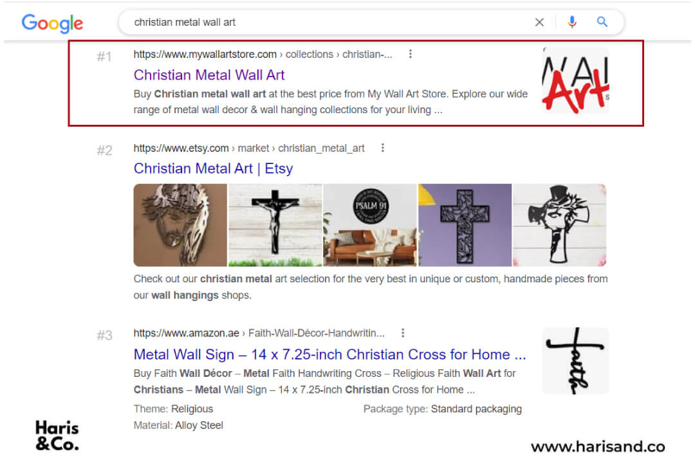The height and width of the screenshot is (474, 695).
Task: Click the blue magnifier search icon
Action: coord(602,22)
